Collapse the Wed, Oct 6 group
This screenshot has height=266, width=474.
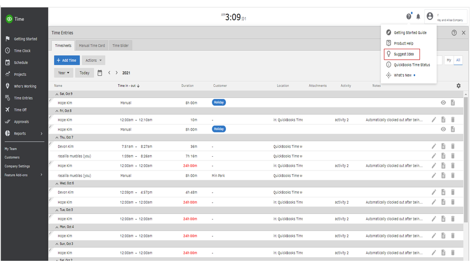coord(56,183)
